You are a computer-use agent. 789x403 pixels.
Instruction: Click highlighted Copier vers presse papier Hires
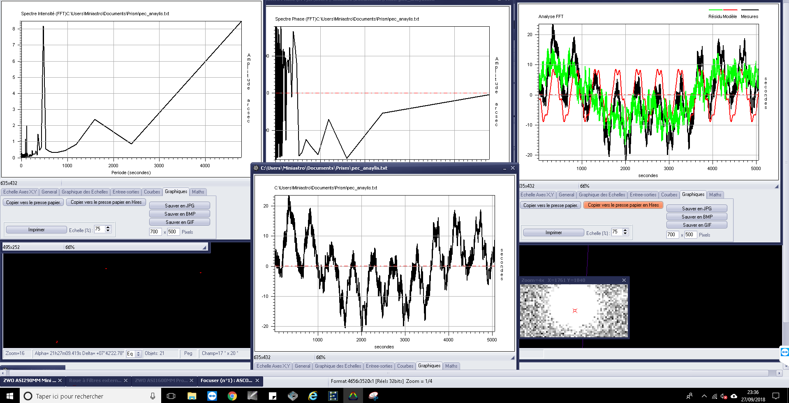click(x=623, y=205)
